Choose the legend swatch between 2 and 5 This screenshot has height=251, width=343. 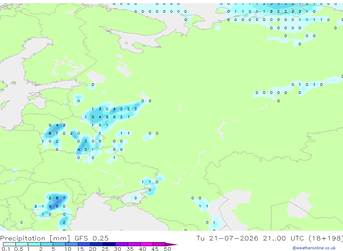click(x=47, y=244)
